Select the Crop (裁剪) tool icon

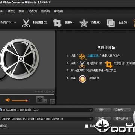point(57,23)
